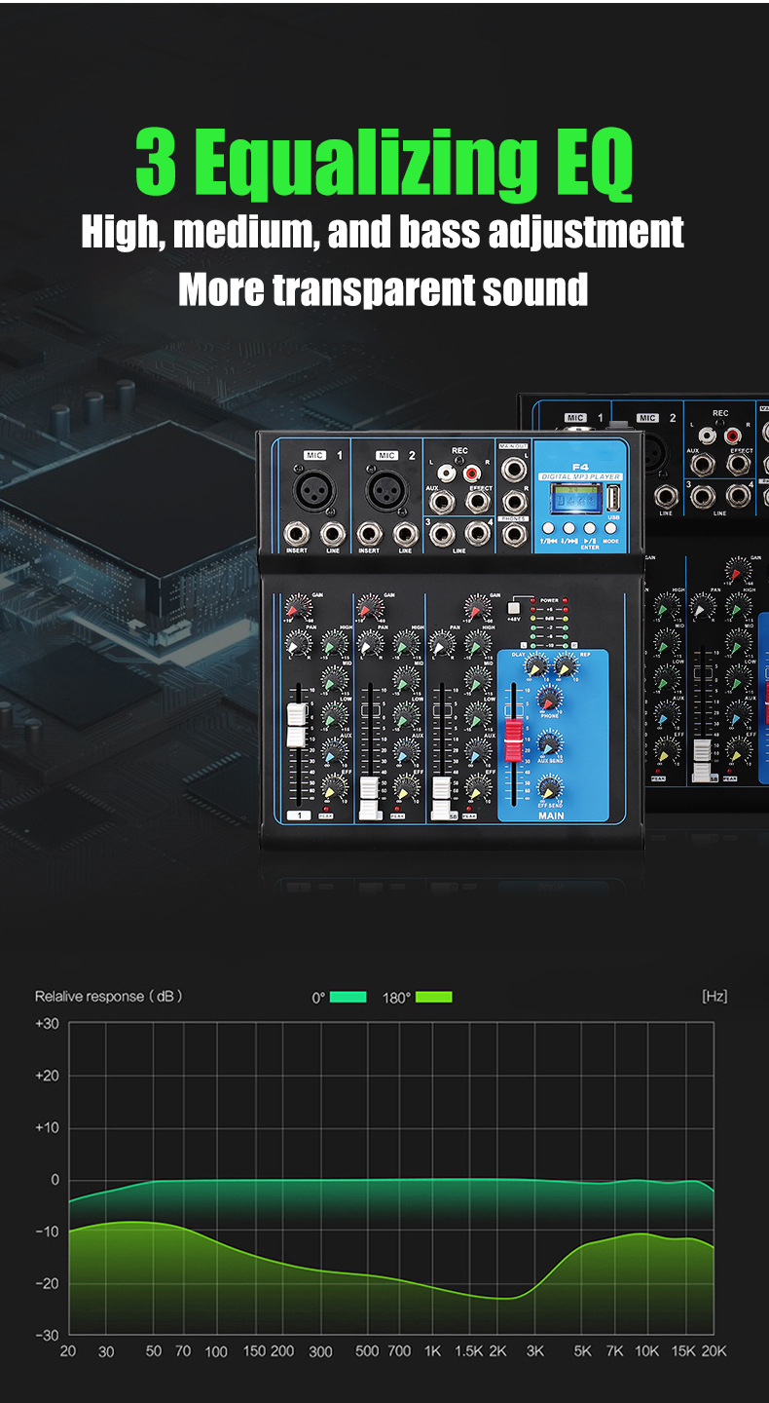Click the PHONES headphone jack
This screenshot has height=1403, width=769.
tap(514, 535)
